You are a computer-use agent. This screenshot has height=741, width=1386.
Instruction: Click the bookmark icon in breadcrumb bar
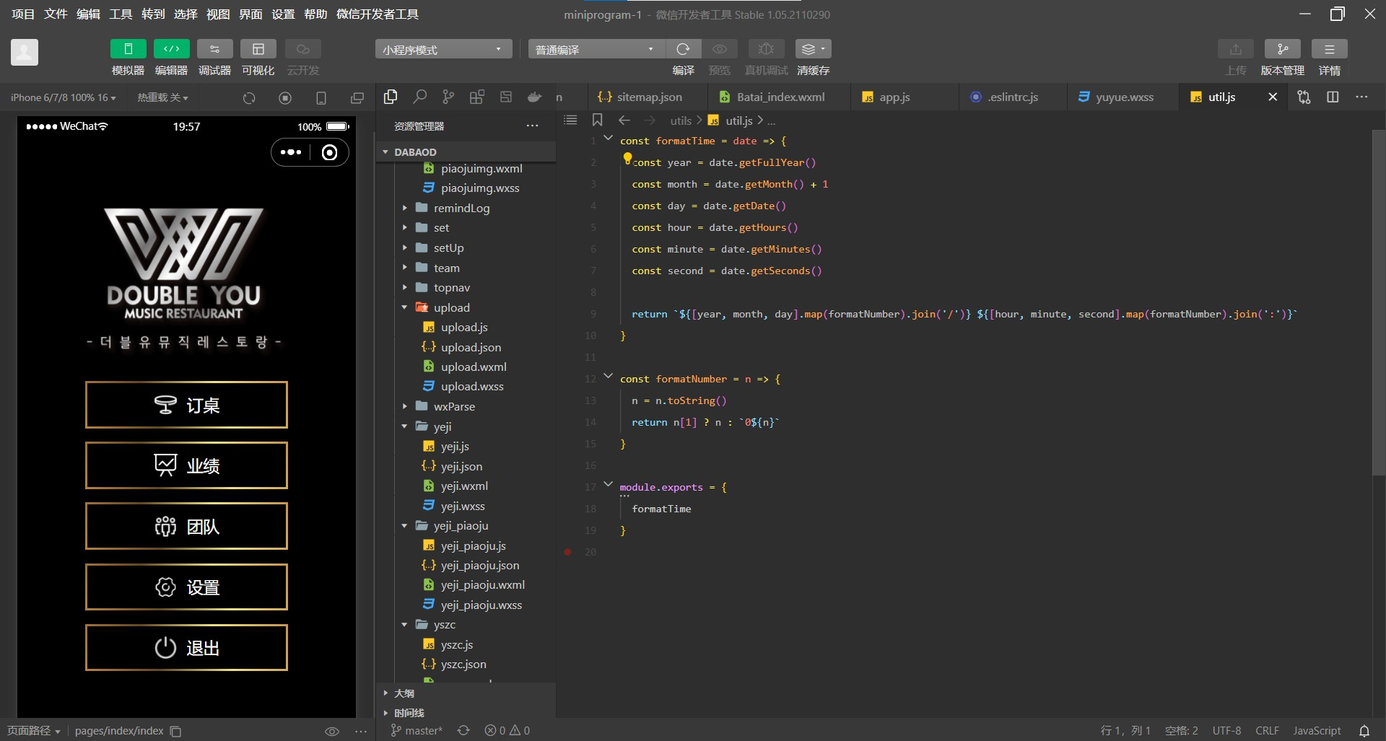point(597,120)
